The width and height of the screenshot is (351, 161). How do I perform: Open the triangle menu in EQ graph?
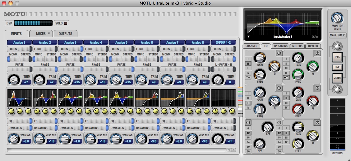tap(248, 37)
